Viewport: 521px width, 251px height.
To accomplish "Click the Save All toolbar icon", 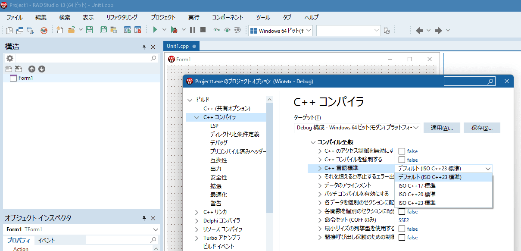I will tap(103, 30).
